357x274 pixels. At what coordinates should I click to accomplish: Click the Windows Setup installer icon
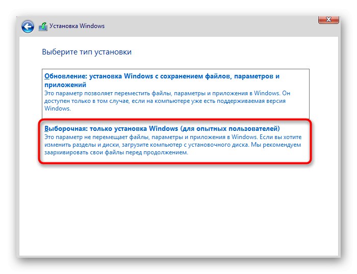(43, 26)
